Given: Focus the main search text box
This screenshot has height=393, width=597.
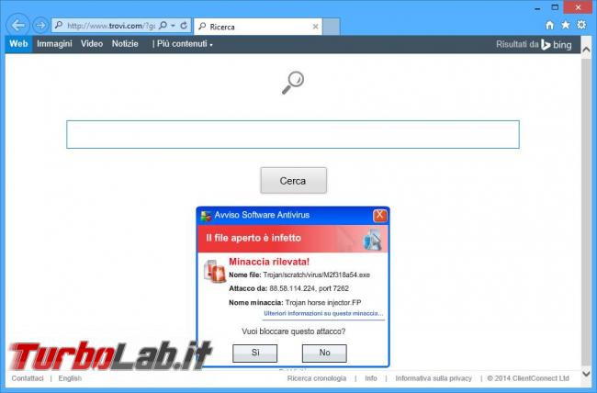Looking at the screenshot, I should (x=293, y=134).
